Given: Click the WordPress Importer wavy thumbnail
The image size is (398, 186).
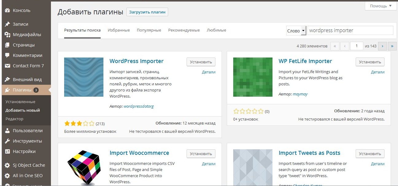Looking at the screenshot, I should 84,77.
